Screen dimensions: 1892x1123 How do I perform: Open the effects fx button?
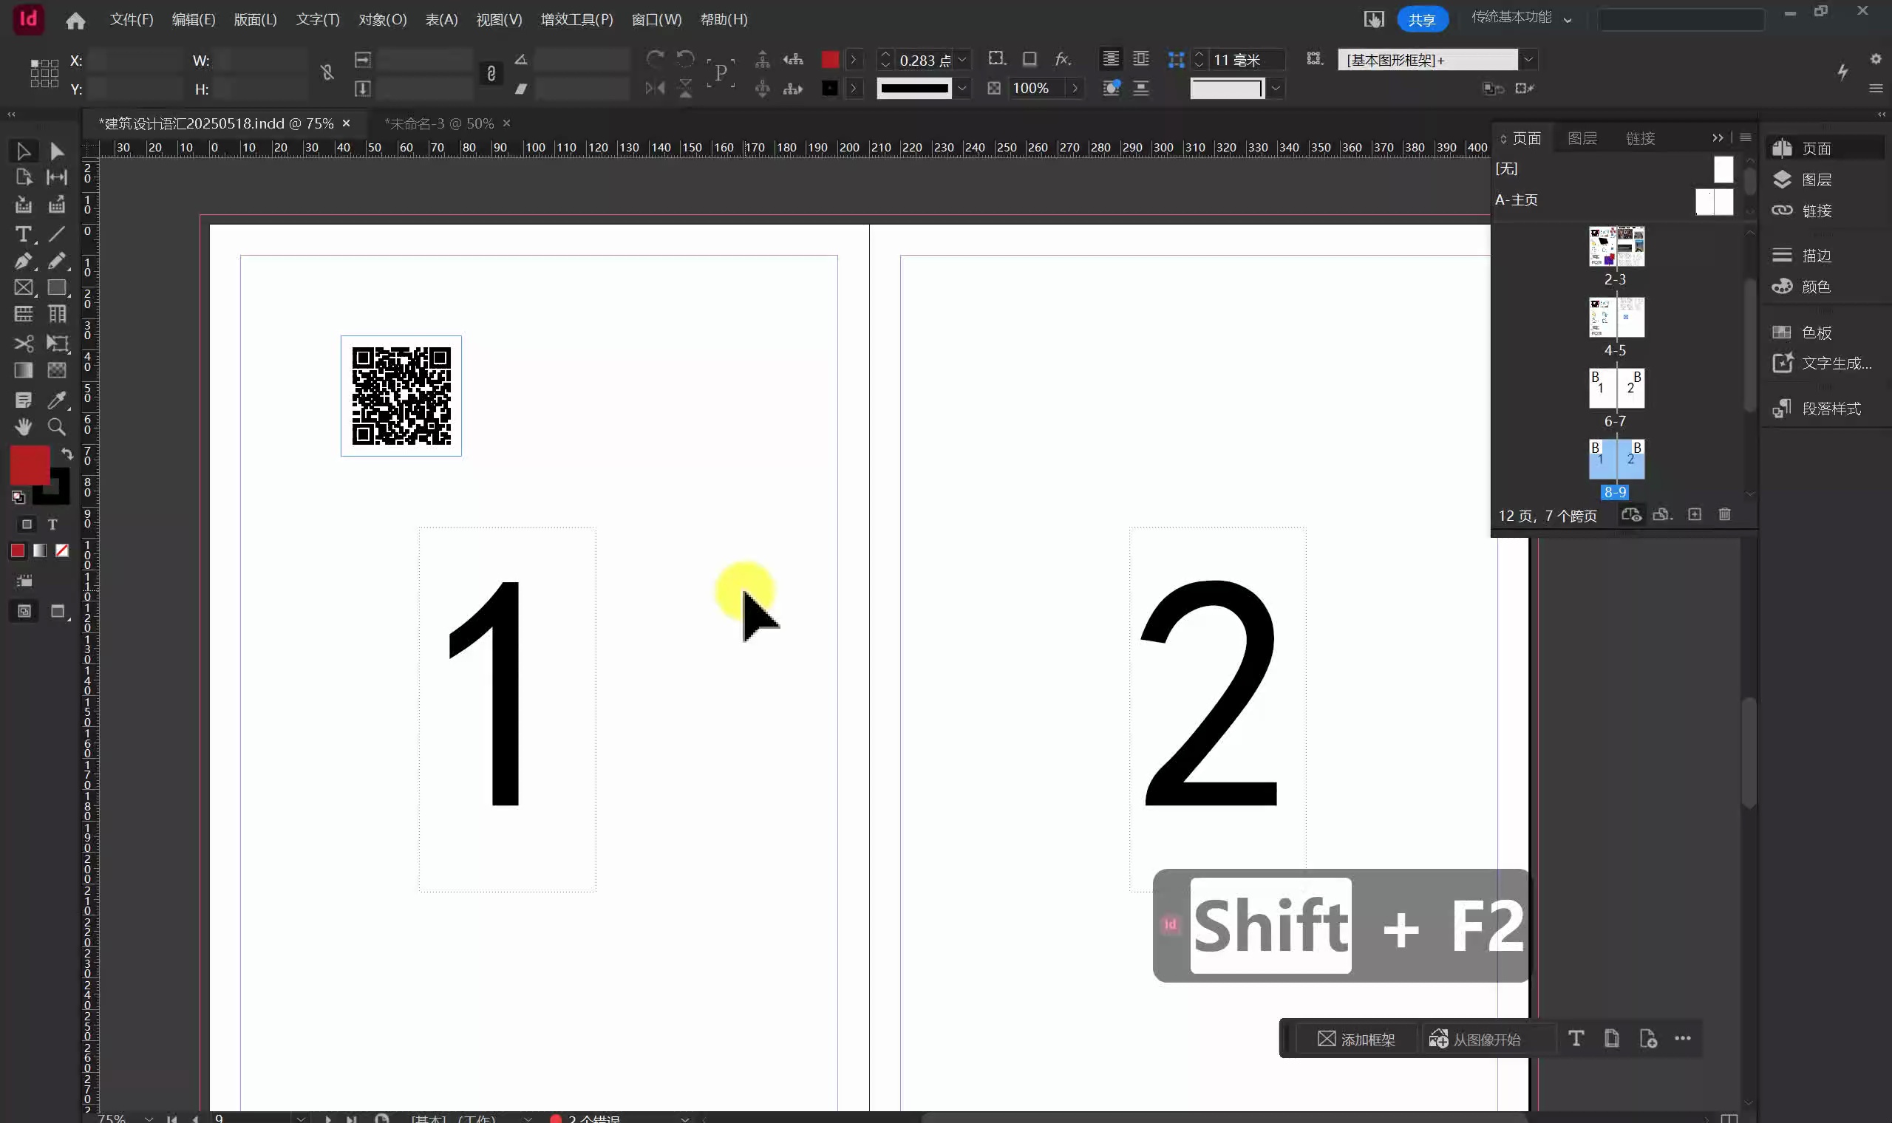point(1063,59)
